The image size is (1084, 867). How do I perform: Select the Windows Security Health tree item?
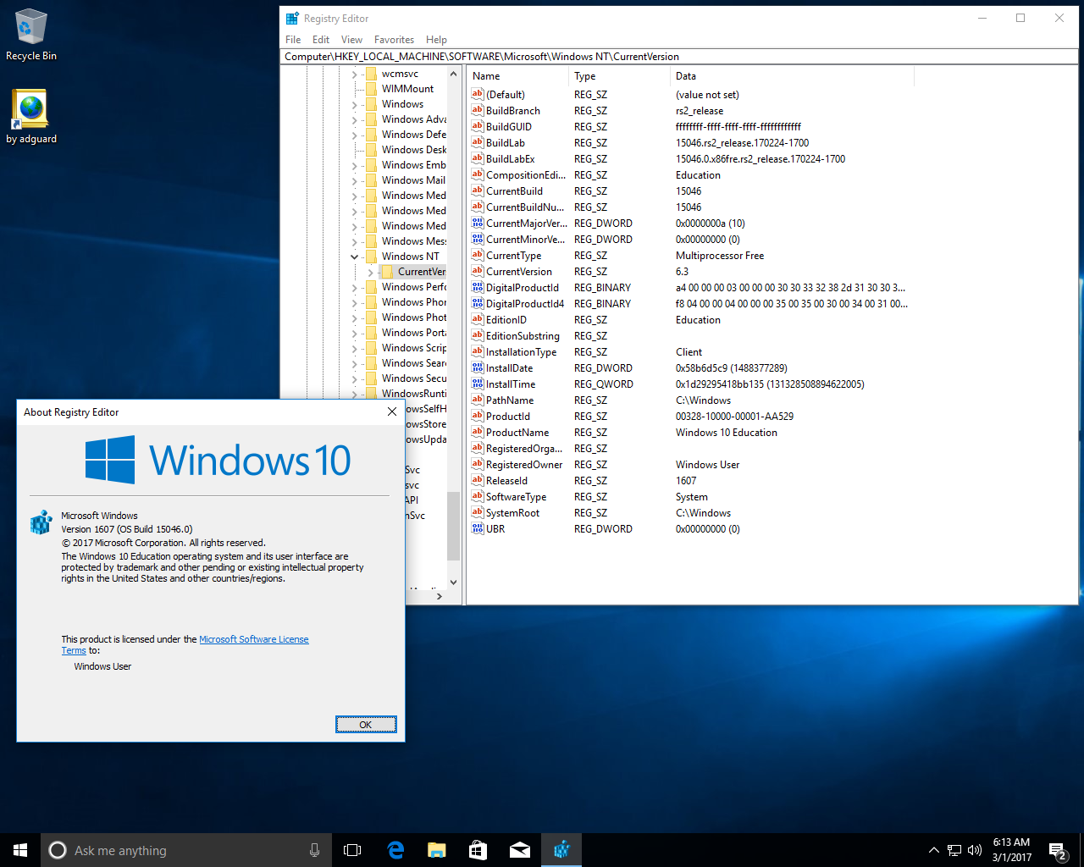(x=414, y=378)
